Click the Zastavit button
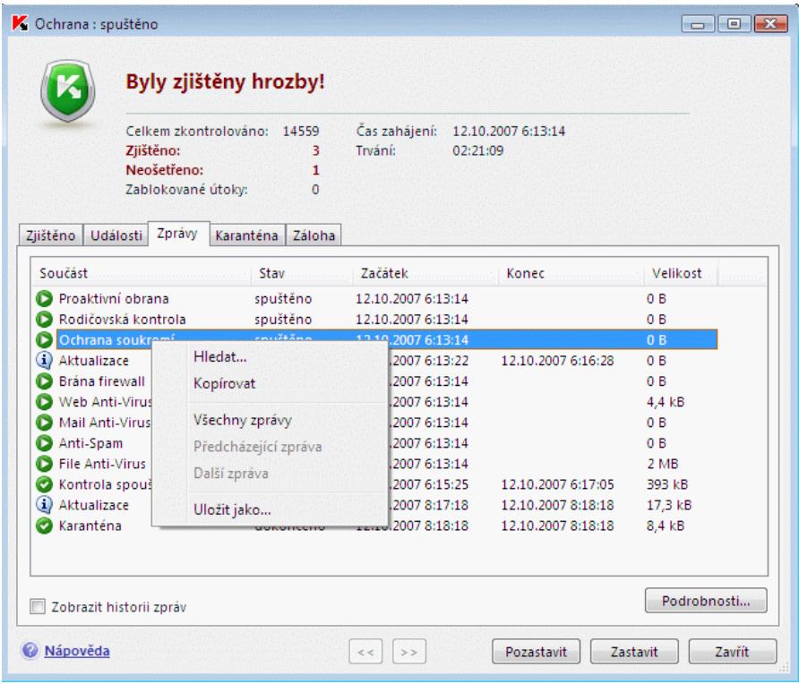 tap(634, 652)
